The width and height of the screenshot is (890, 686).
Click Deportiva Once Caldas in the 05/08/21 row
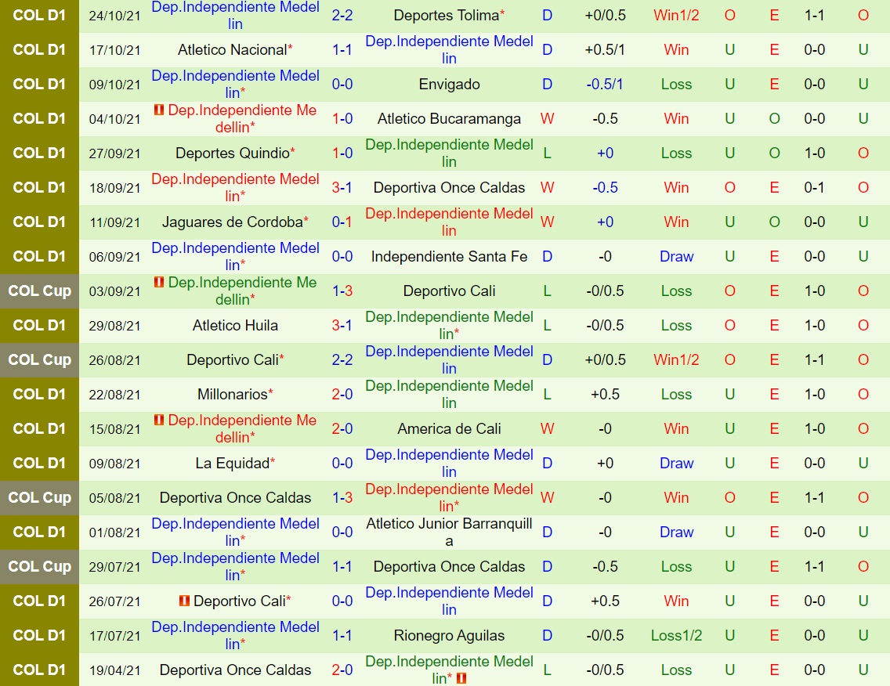pos(235,497)
